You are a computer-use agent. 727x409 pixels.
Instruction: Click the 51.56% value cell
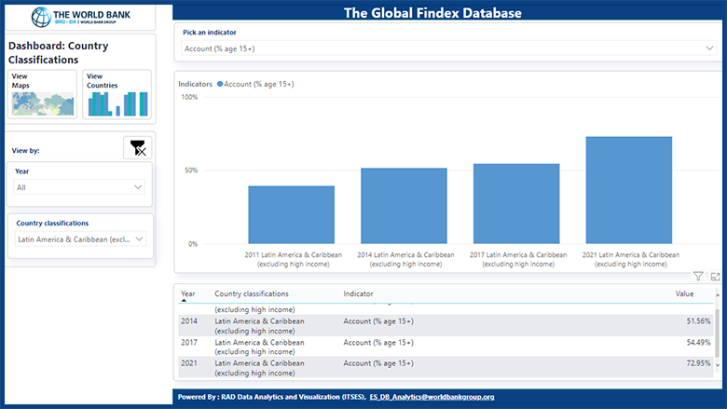pyautogui.click(x=698, y=321)
